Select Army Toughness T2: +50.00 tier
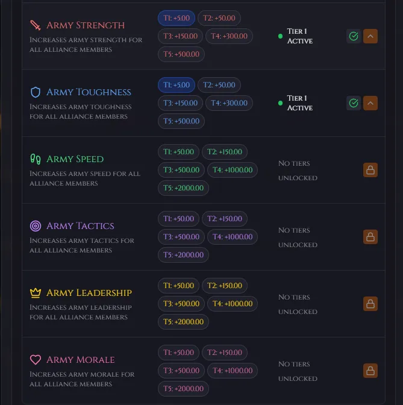403x405 pixels. click(x=219, y=85)
